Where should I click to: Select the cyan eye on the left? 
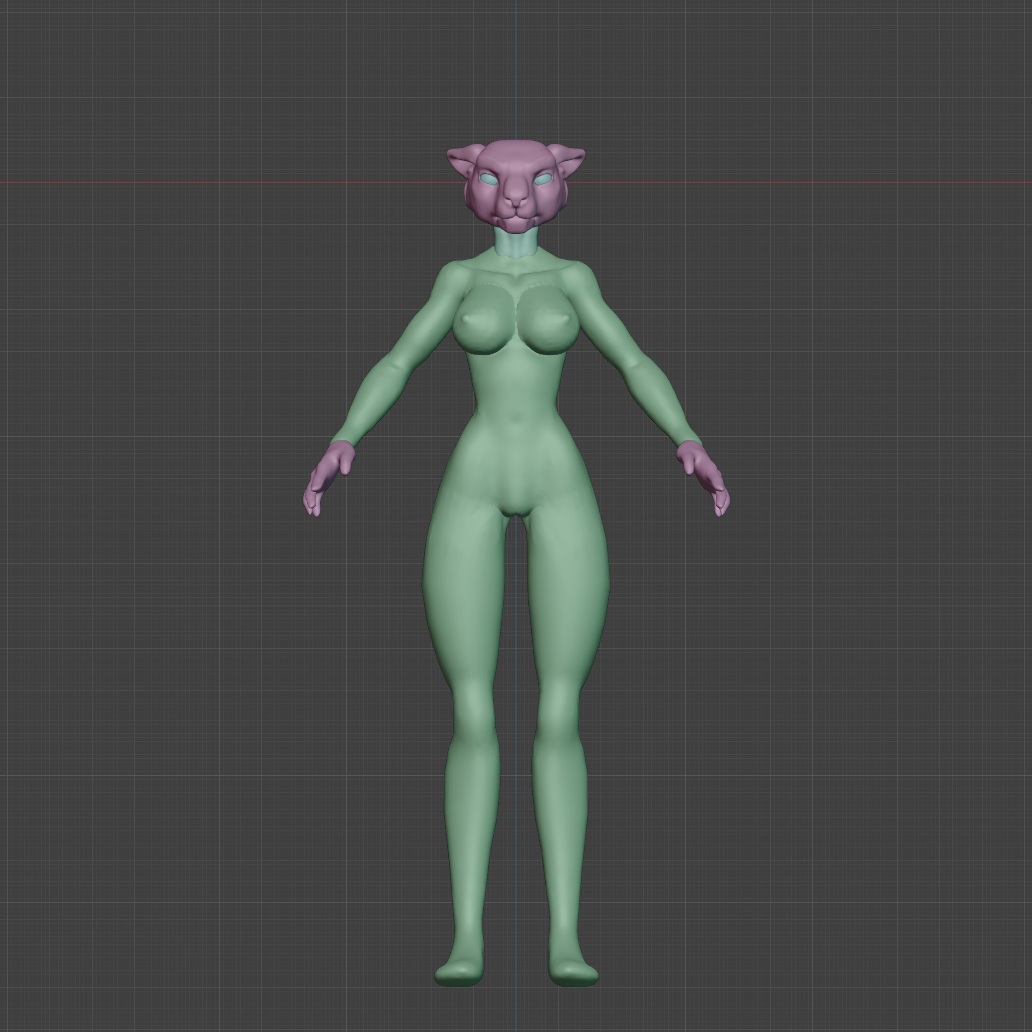coord(489,180)
